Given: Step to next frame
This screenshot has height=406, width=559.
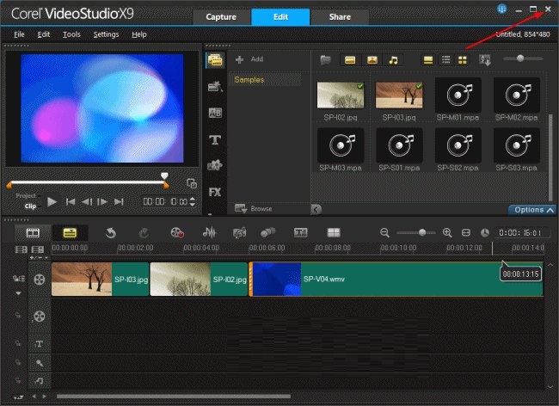Looking at the screenshot, I should (x=102, y=202).
